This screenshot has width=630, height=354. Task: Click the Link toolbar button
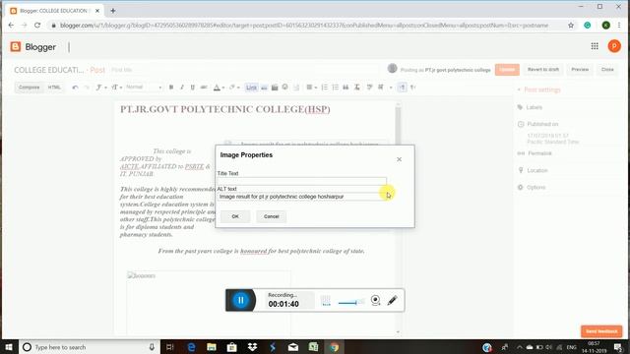251,88
